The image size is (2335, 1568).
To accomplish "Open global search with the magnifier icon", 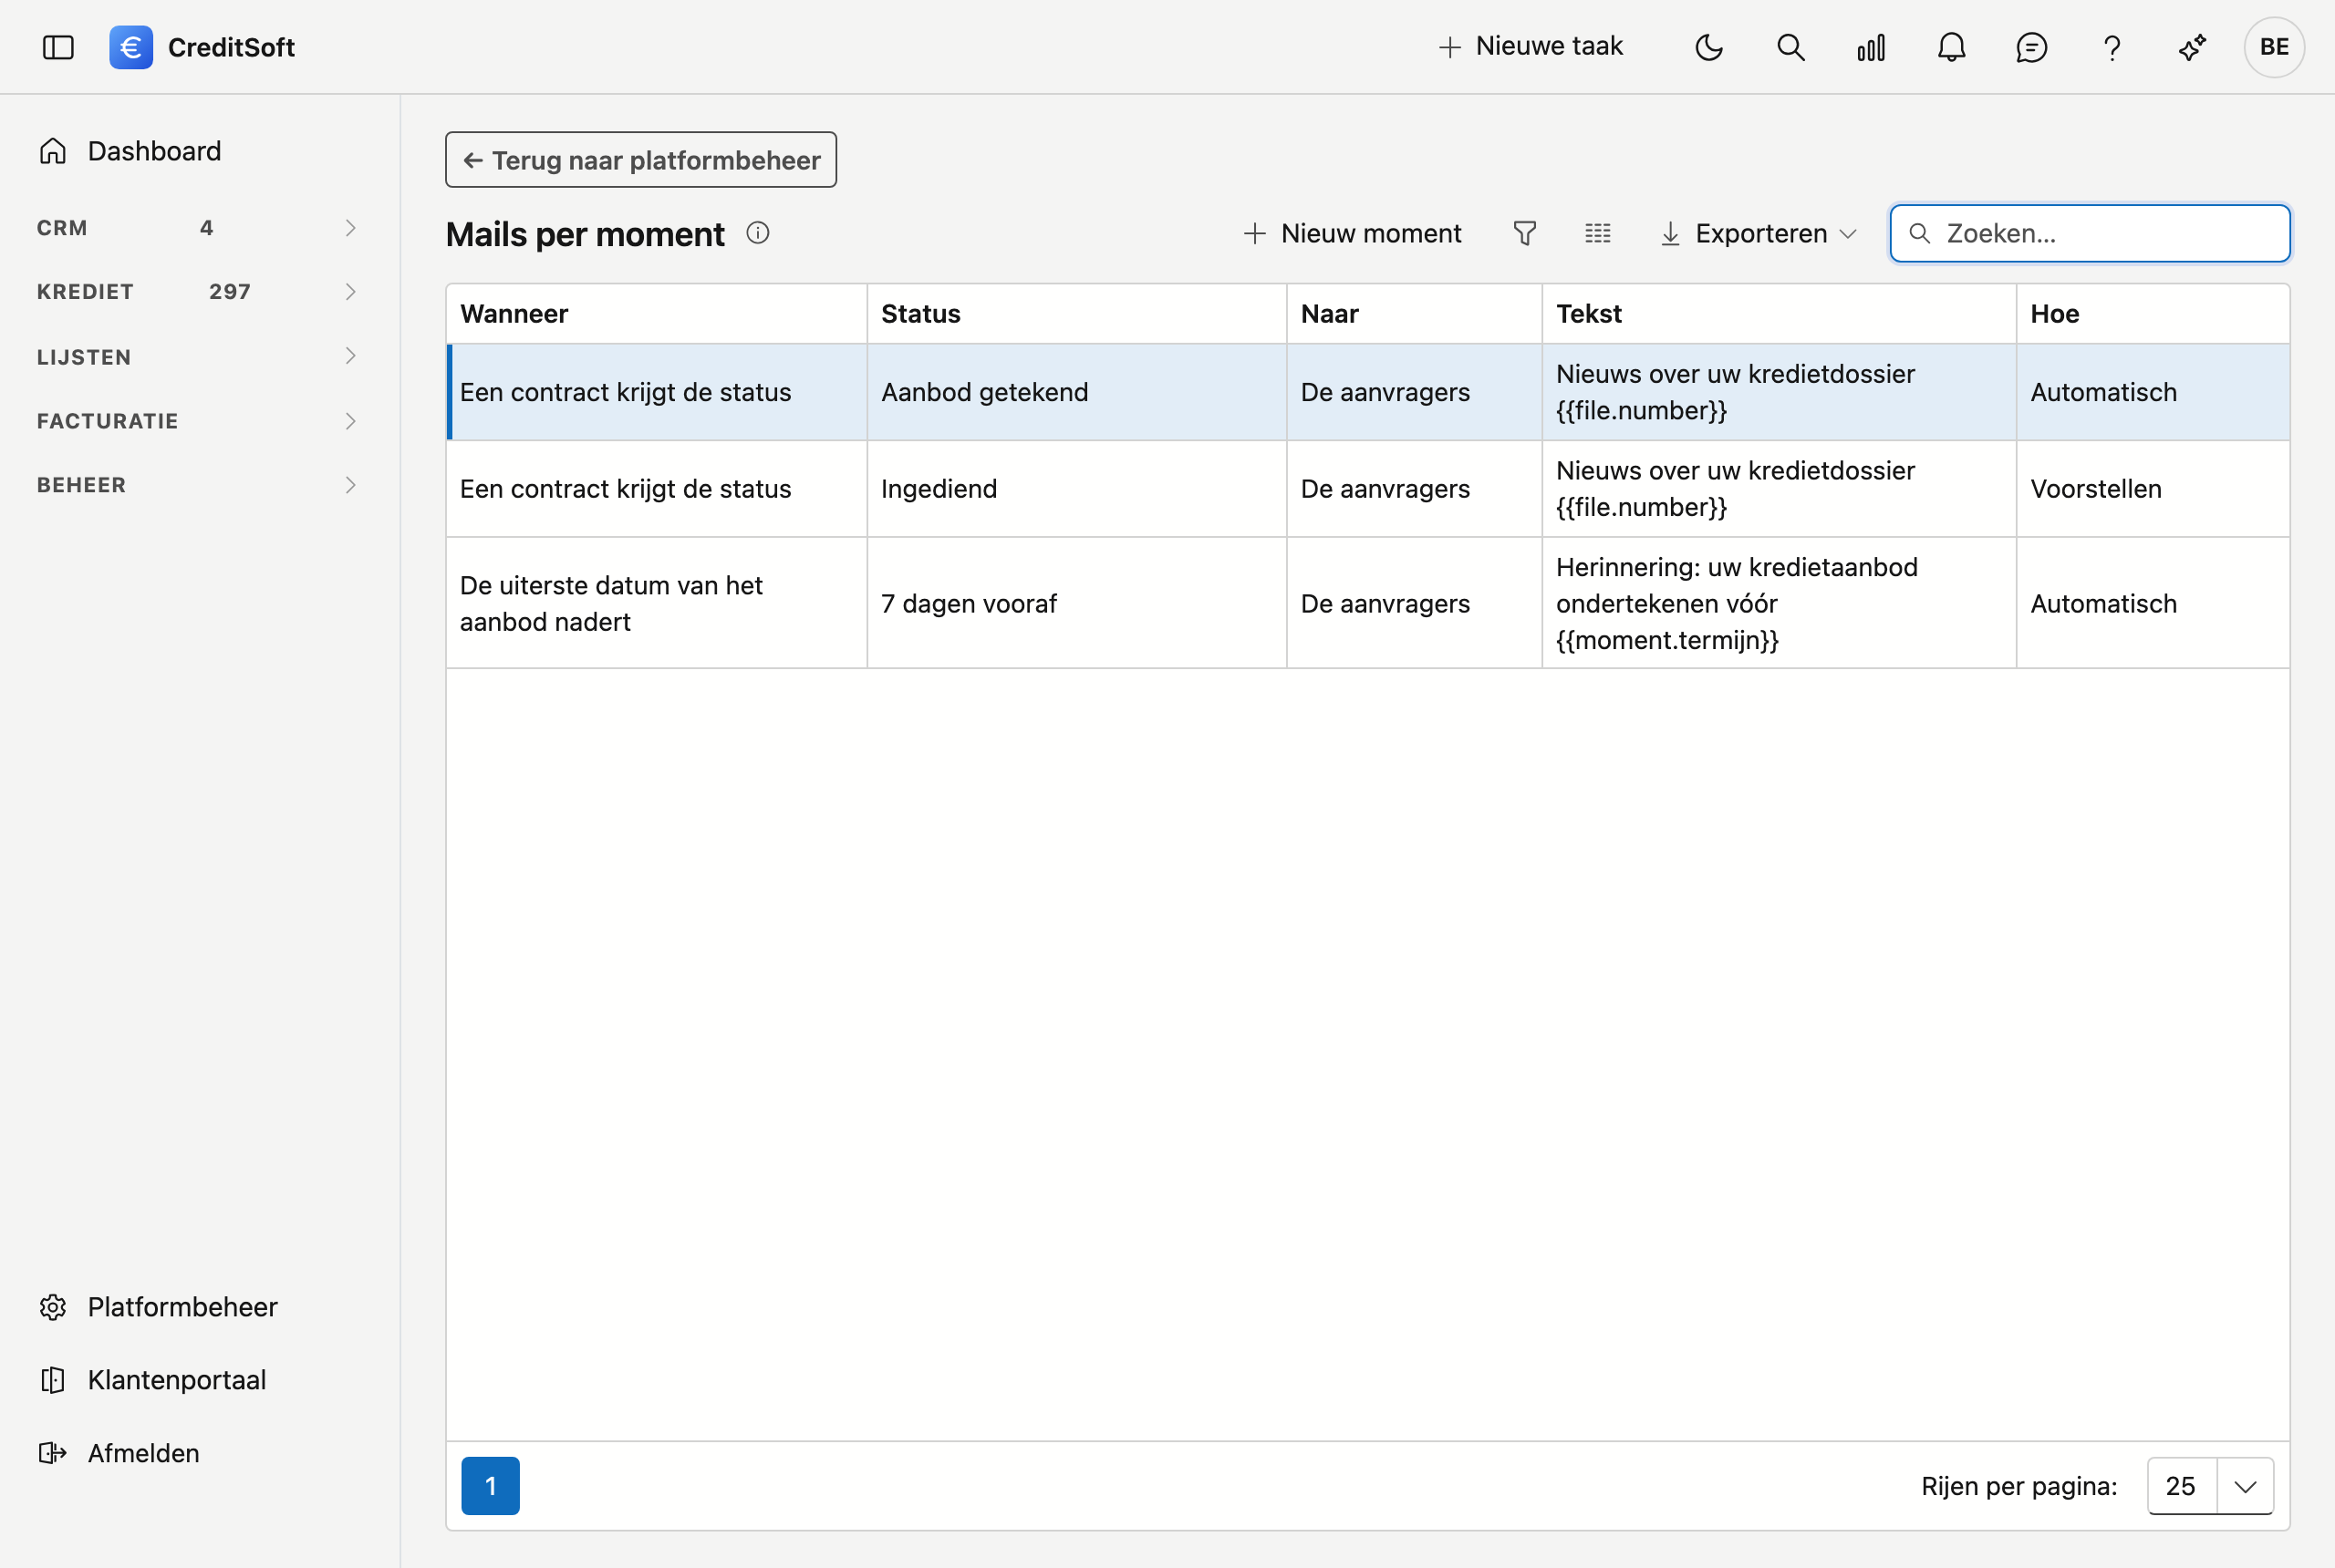I will [1790, 47].
